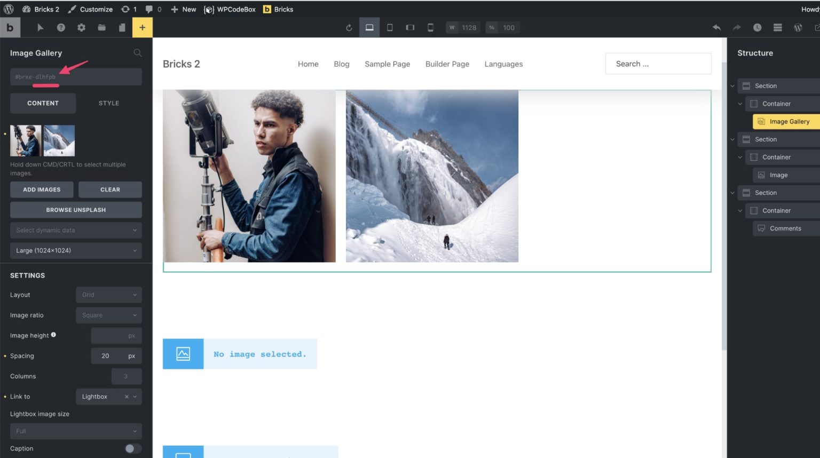Click the Help question mark icon
Screen dimensions: 820x458
[61, 27]
